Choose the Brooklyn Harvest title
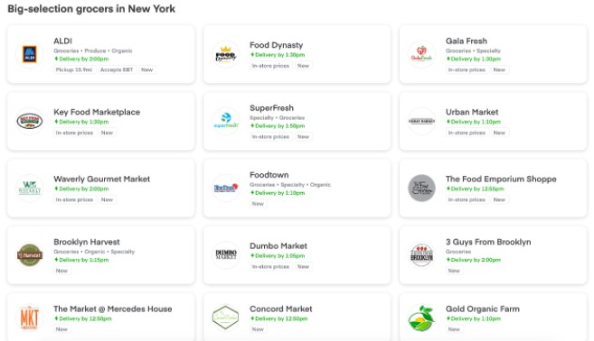 tap(87, 242)
